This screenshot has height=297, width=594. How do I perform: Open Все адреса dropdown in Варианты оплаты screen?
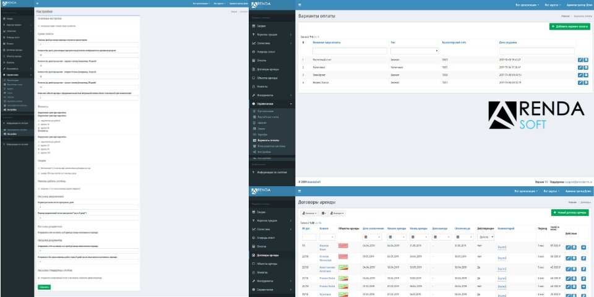point(553,5)
